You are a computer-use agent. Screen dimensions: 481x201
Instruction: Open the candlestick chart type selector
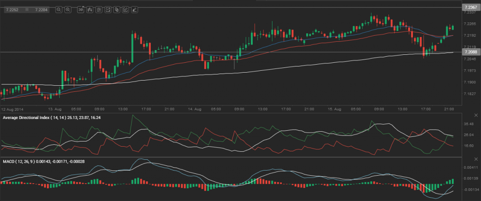[90, 9]
